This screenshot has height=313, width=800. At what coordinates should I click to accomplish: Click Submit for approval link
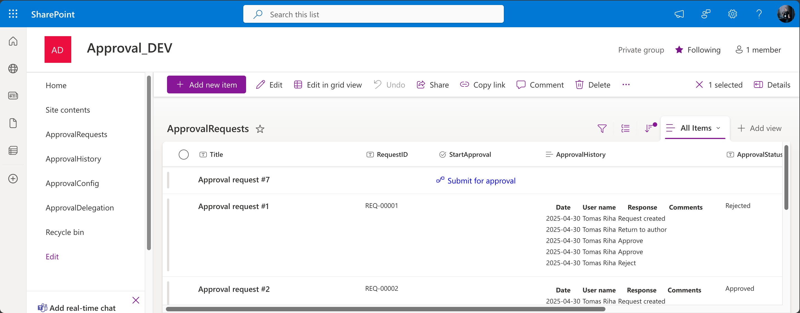[x=476, y=180]
